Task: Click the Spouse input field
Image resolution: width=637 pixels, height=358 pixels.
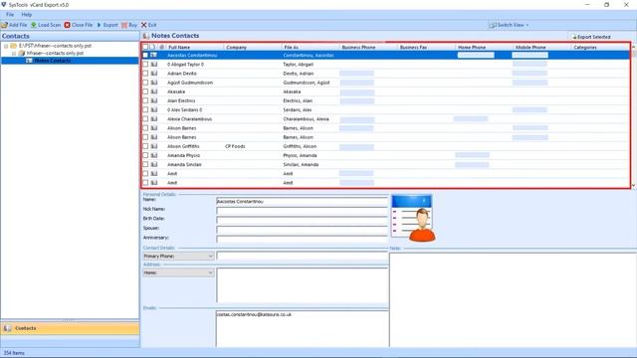Action: (x=303, y=230)
